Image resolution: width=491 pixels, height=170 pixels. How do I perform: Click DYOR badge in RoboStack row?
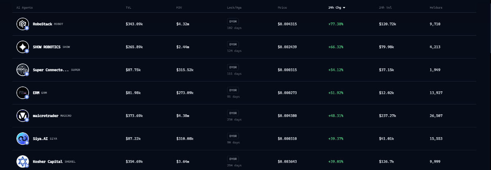(x=233, y=21)
